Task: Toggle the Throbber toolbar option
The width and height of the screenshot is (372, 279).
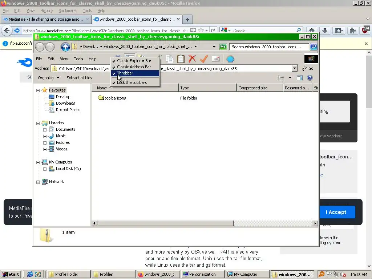Action: click(135, 73)
